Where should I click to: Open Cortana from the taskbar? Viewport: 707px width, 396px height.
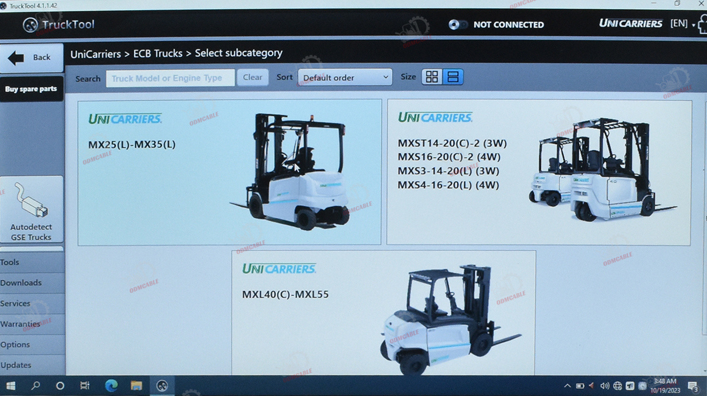60,386
